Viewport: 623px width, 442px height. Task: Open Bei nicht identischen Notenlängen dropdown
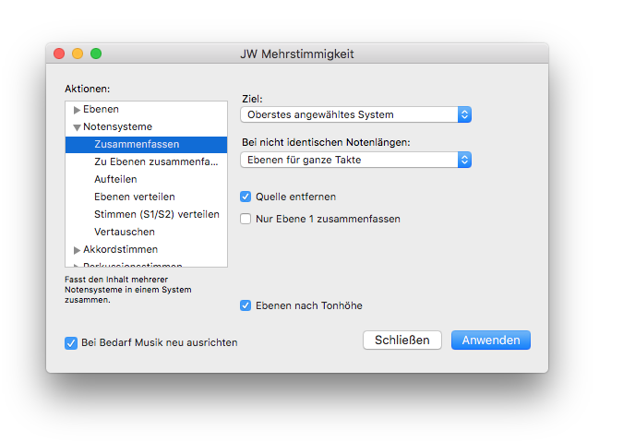pos(355,160)
